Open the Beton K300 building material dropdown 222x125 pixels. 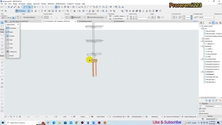point(78,17)
